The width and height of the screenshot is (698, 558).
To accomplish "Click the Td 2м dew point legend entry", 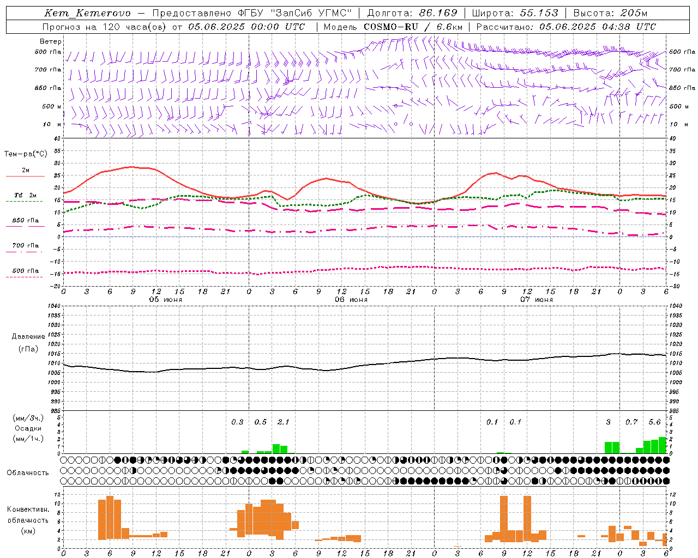I will (x=26, y=195).
